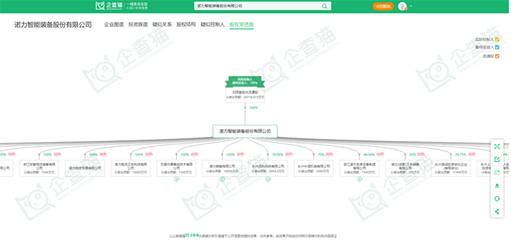The image size is (511, 242).
Task: Switch to the 疑似控制人 tab
Action: click(212, 24)
